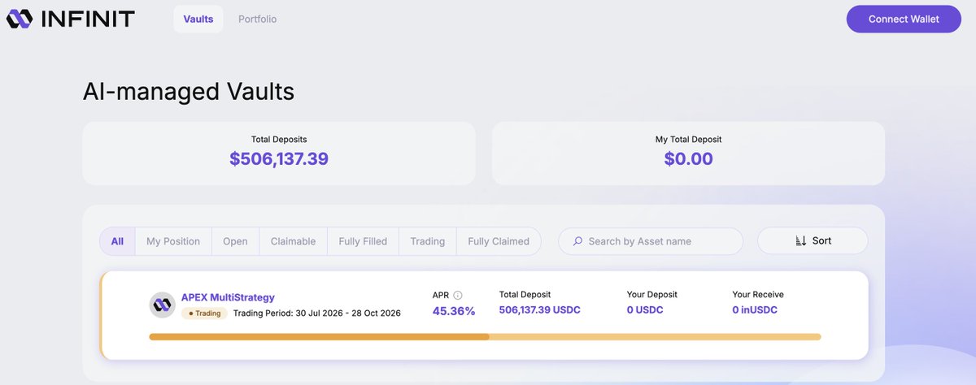Filter by Trading status
The width and height of the screenshot is (976, 385).
[x=427, y=241]
